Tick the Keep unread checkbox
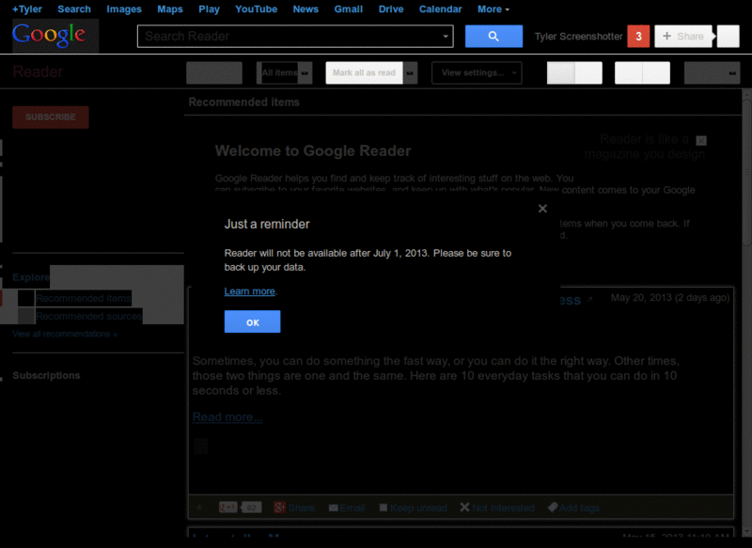Viewport: 752px width, 548px height. (384, 508)
